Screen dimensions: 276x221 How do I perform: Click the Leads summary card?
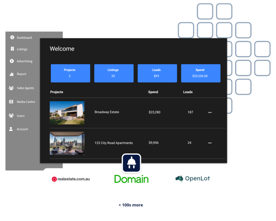157,73
